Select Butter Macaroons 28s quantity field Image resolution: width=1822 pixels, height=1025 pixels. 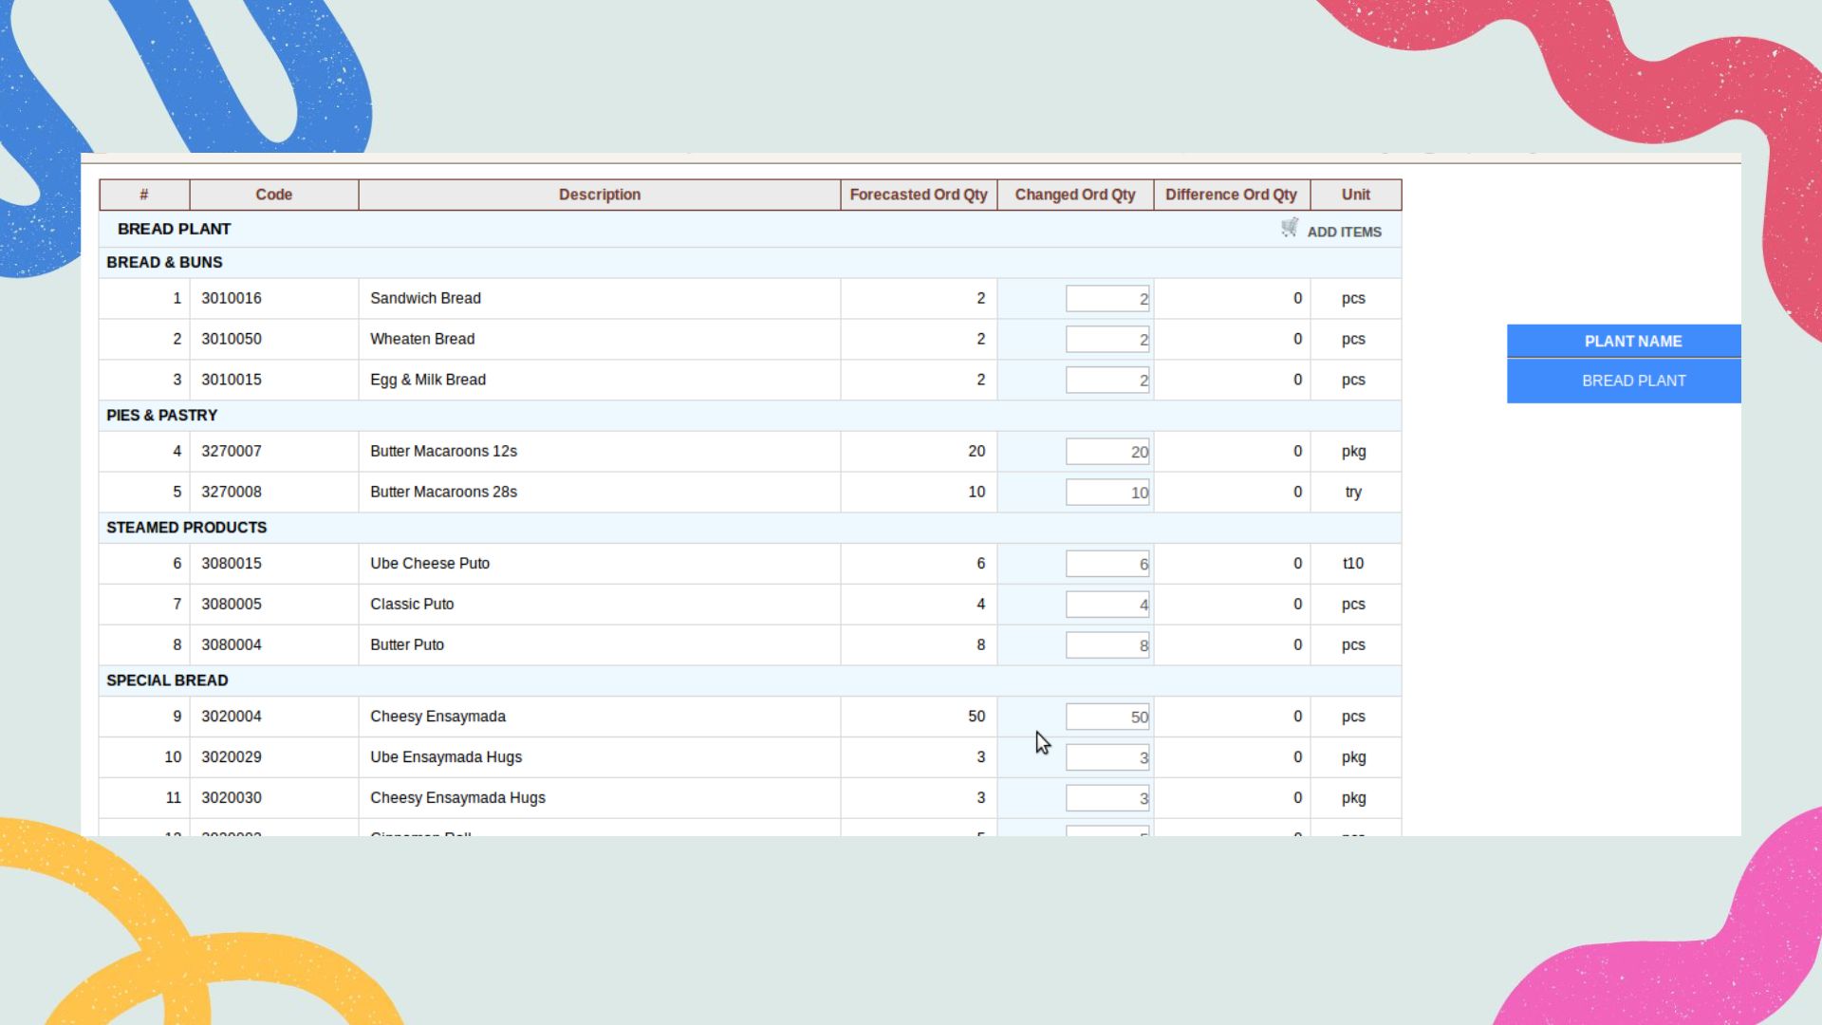[x=1106, y=493]
